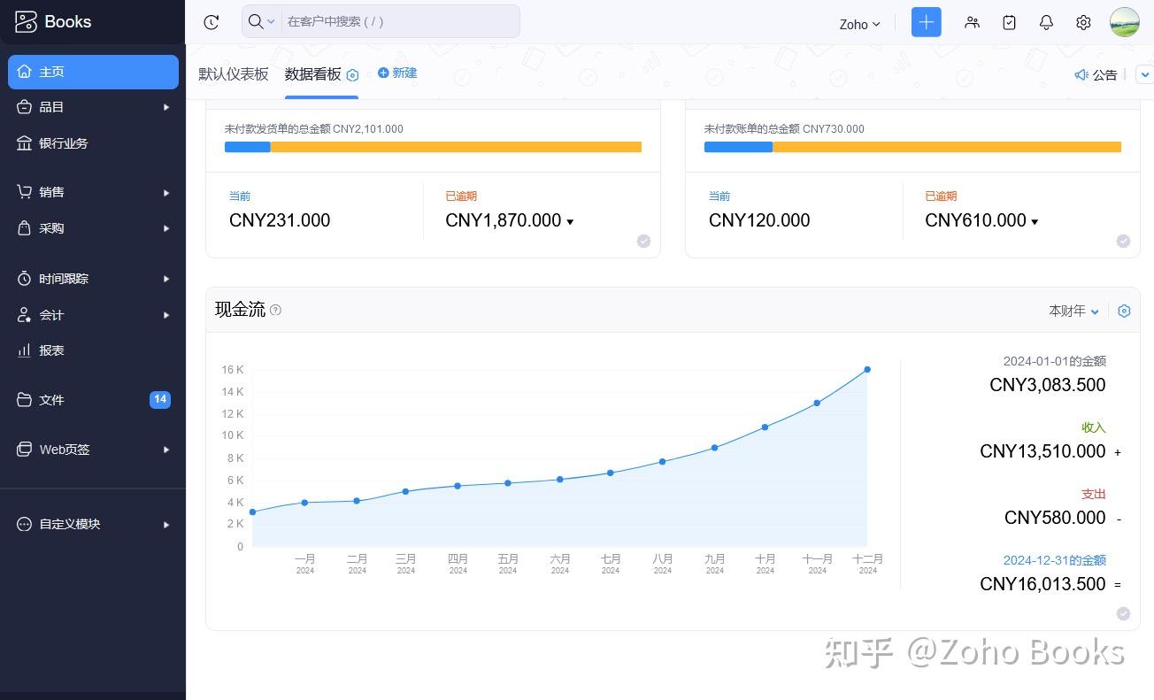This screenshot has width=1154, height=700.
Task: Select the 数据看板 tab
Action: (x=312, y=74)
